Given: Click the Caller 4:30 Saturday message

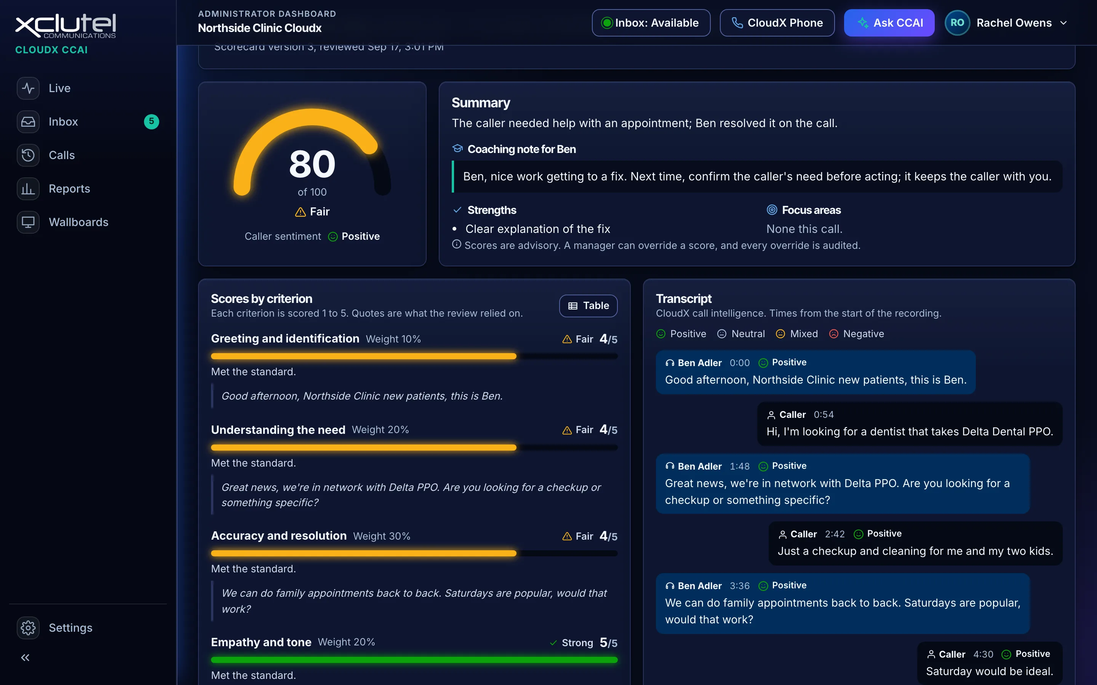Looking at the screenshot, I should (x=990, y=663).
